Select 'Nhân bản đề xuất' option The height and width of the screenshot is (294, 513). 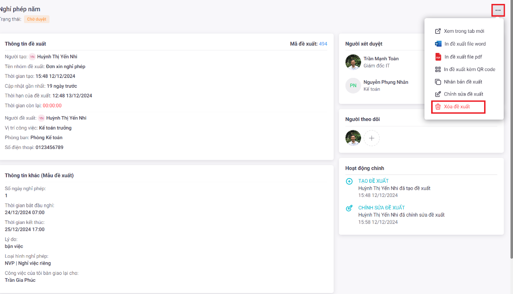pyautogui.click(x=463, y=82)
